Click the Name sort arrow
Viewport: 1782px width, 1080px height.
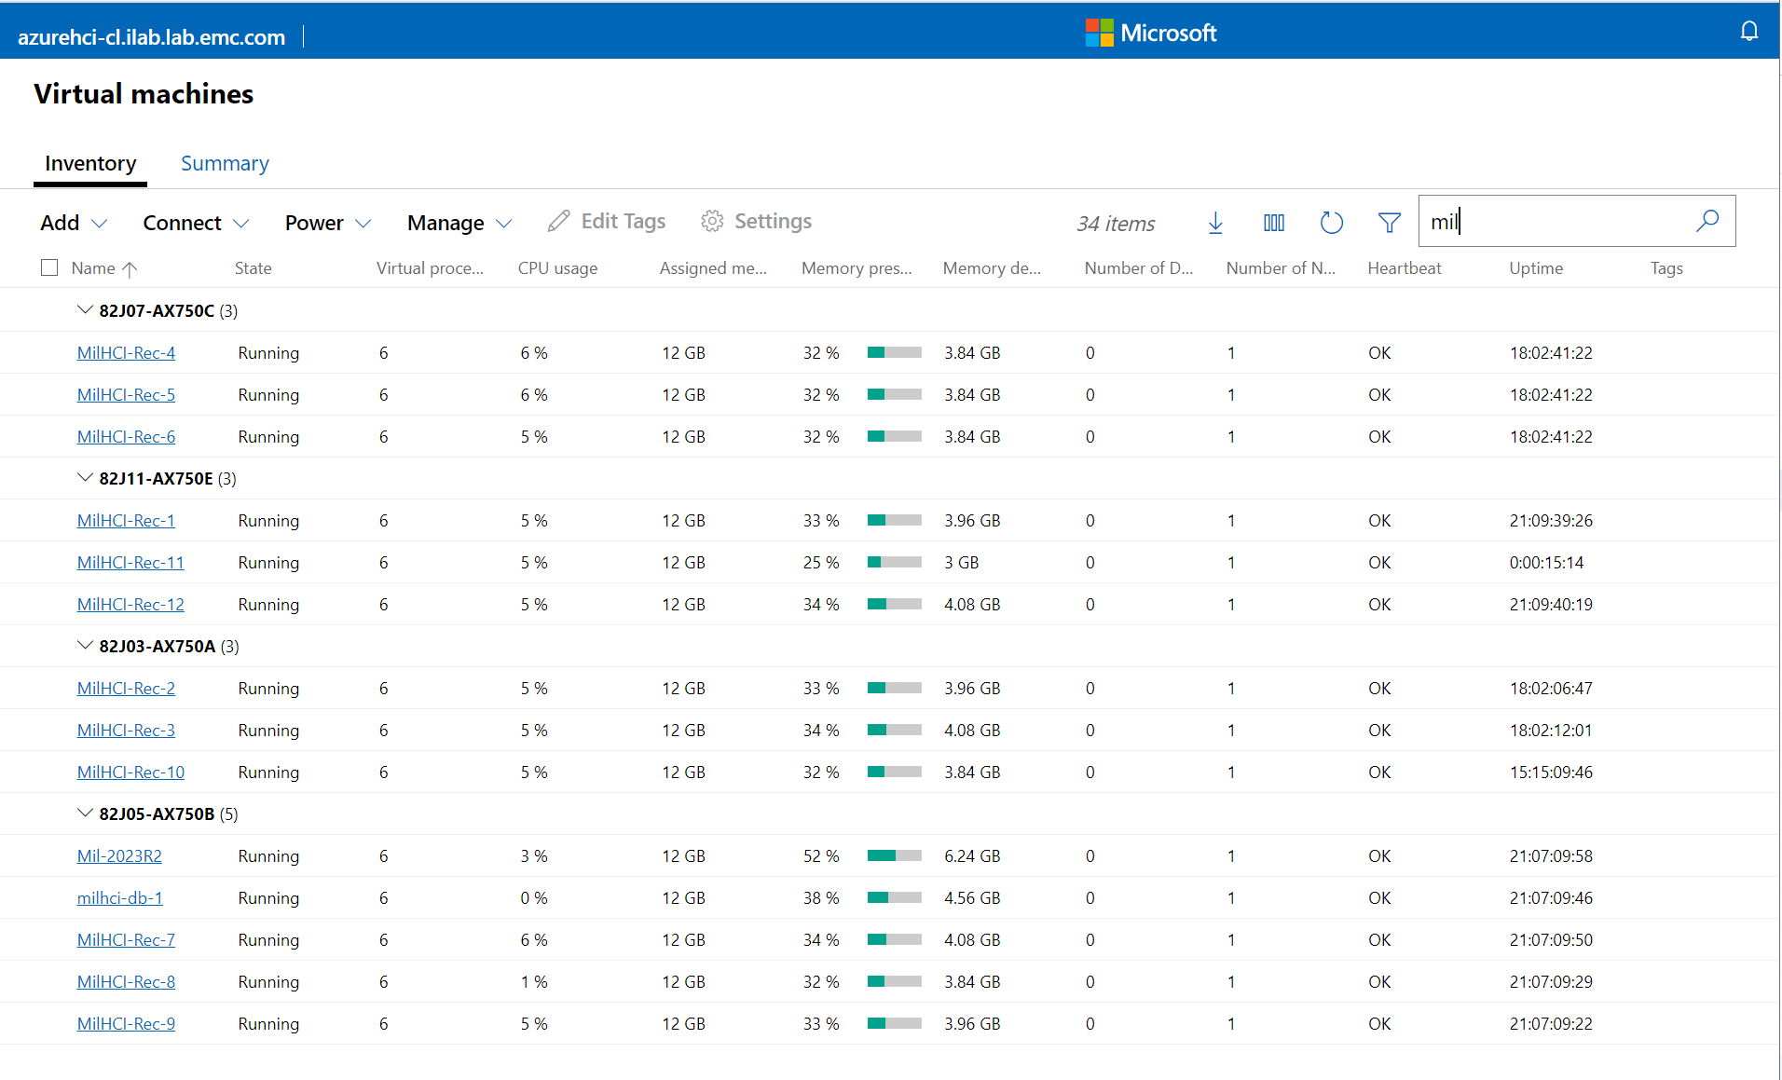(130, 268)
